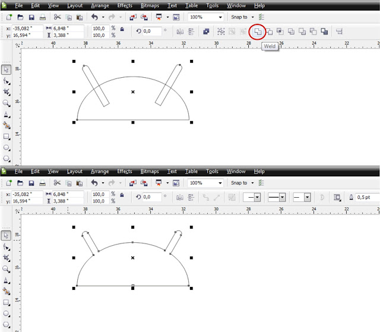Open application launcher dropdown arrow, upper toolbar

tap(167, 17)
